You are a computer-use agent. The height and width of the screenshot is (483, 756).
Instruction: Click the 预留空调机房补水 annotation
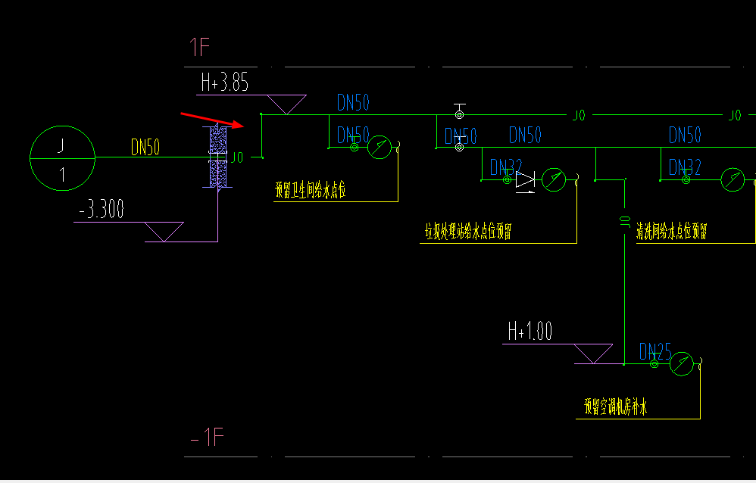[x=616, y=407]
